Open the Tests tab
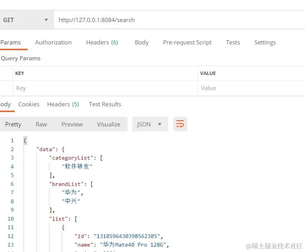Screen dimensions: 305x252 click(x=233, y=43)
